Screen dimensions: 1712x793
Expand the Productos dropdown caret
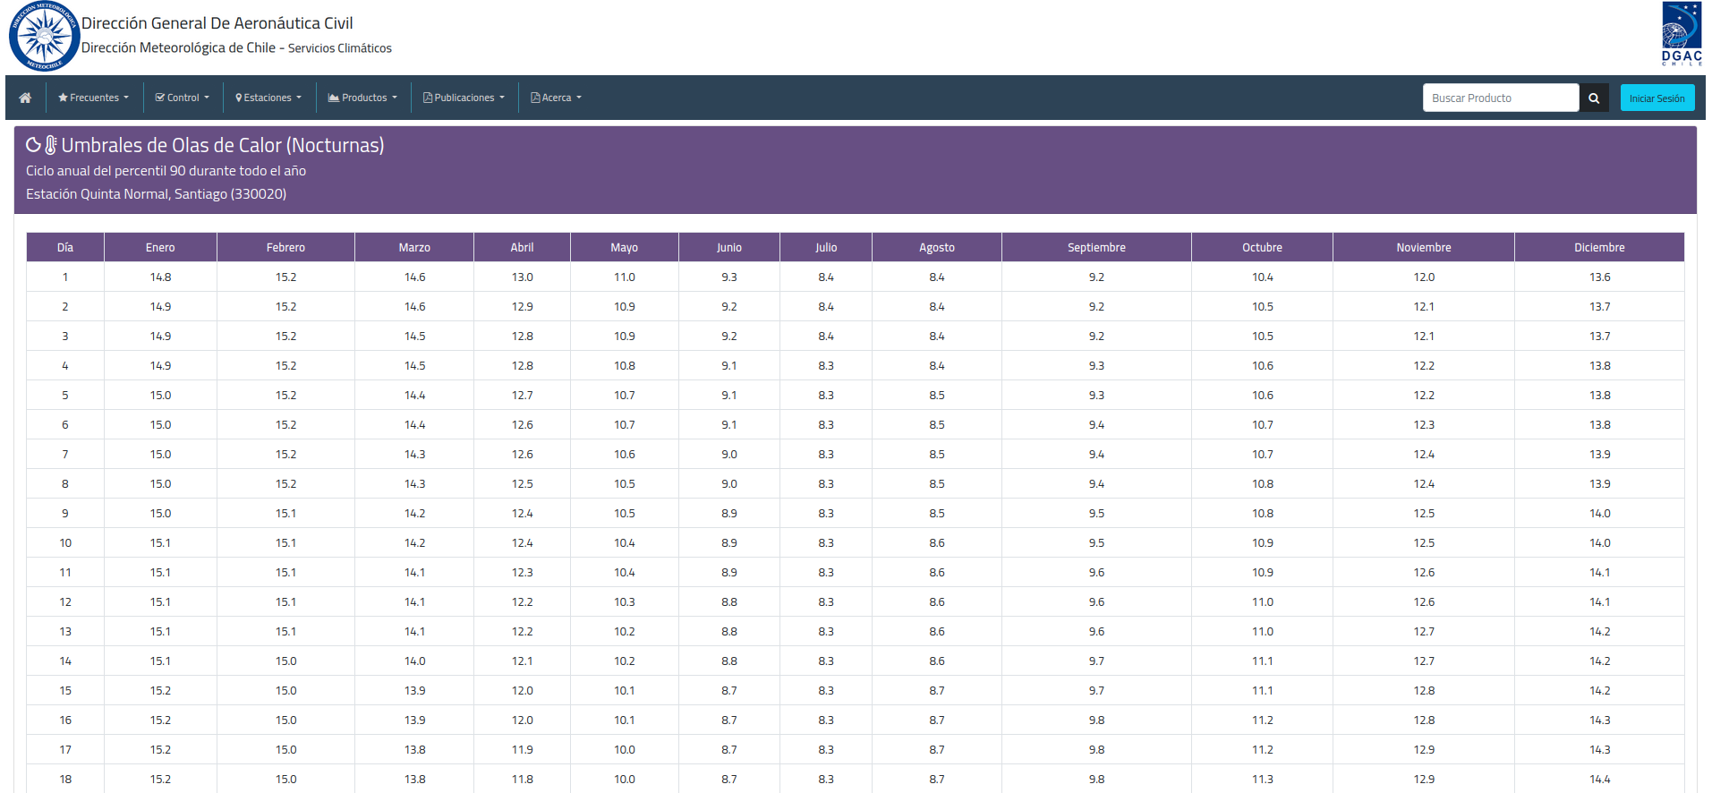395,98
